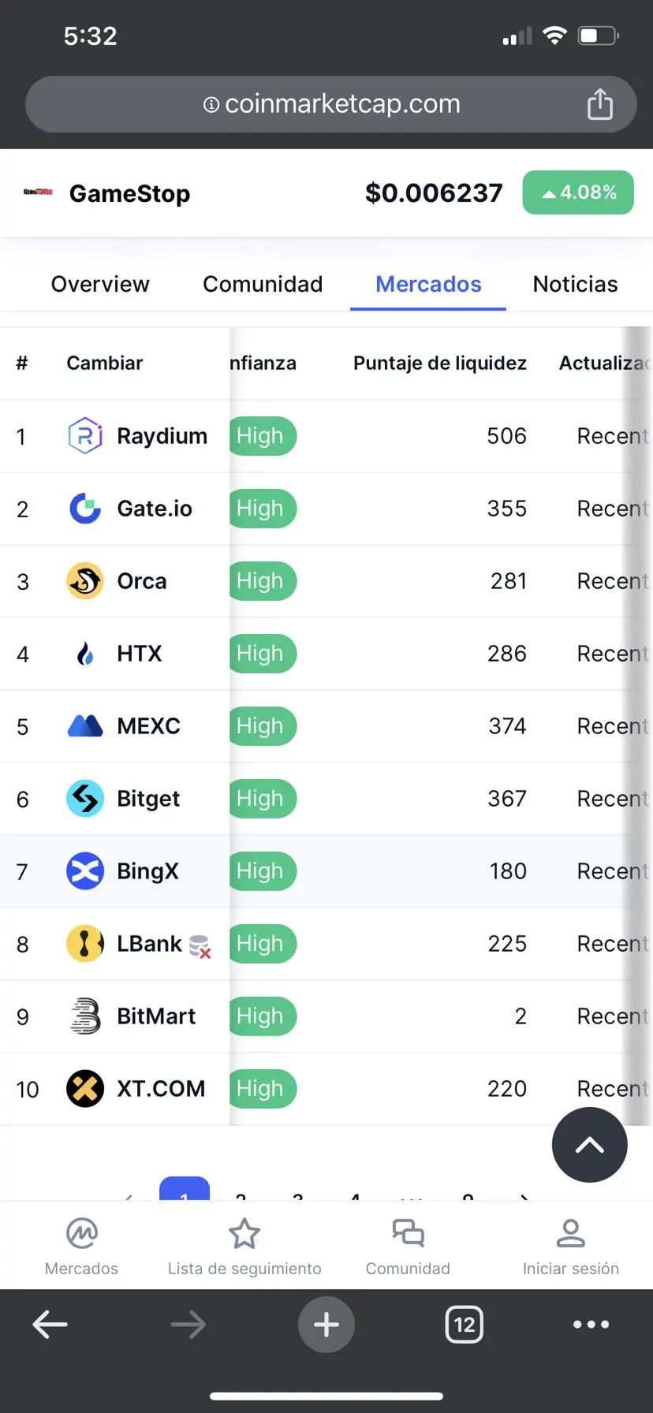
Task: Select the Gate.io exchange icon
Action: tap(85, 509)
